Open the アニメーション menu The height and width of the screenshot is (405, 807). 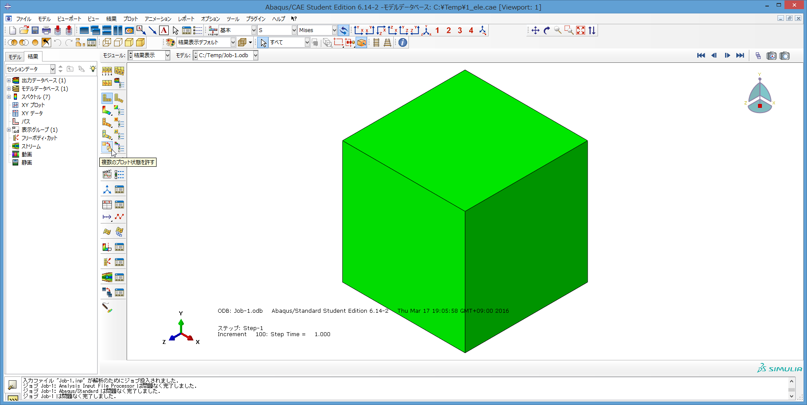pyautogui.click(x=158, y=19)
